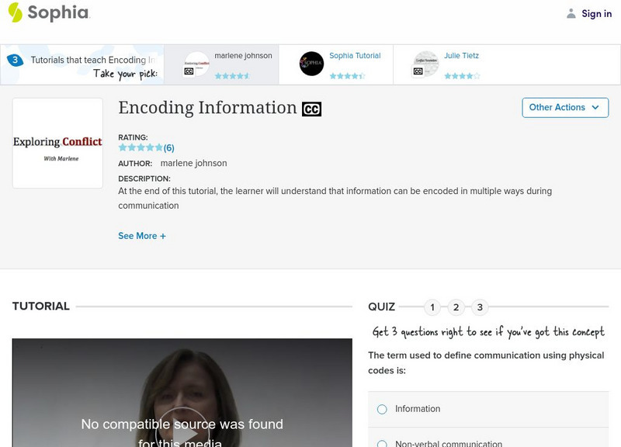Open the Sign in link
Image resolution: width=621 pixels, height=447 pixels.
[x=596, y=14]
